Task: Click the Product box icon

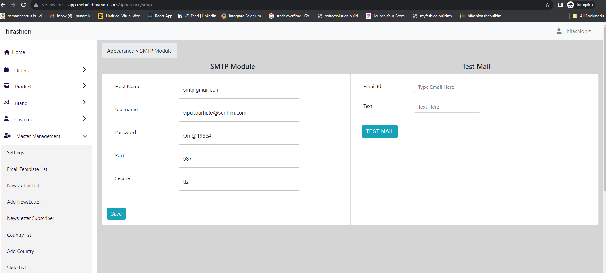Action: tap(7, 86)
